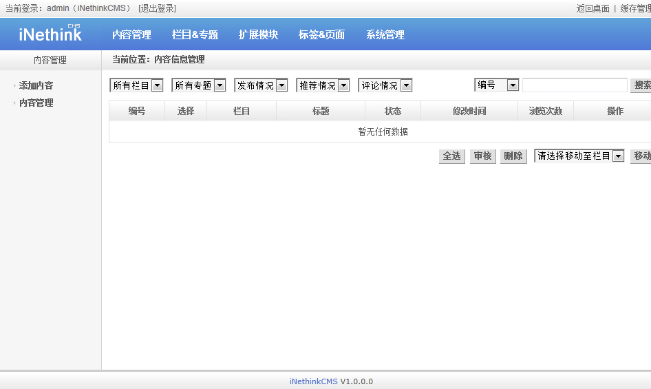Select 内容管理 in the sidebar list
Screen dimensions: 651x389
(36, 103)
